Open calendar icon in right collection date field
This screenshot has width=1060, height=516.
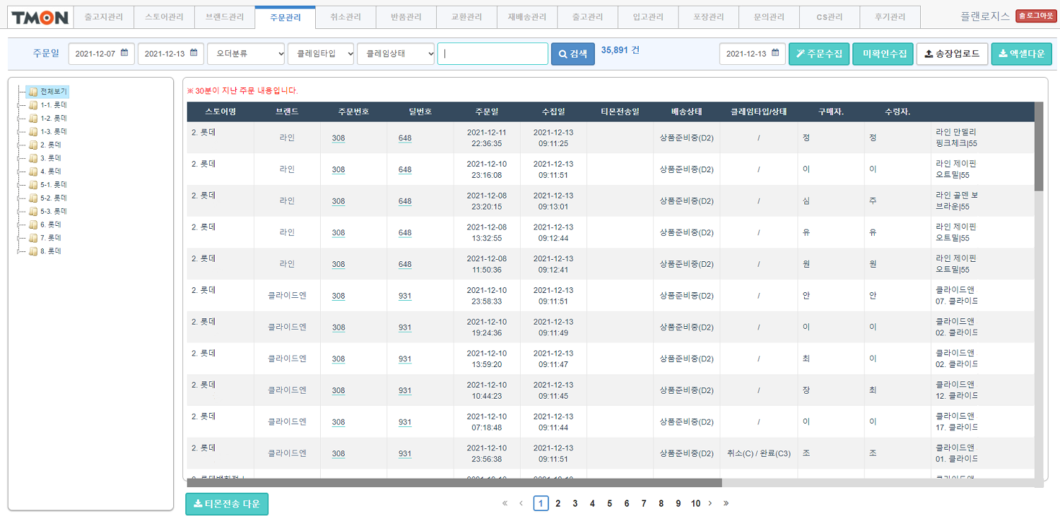(x=775, y=53)
